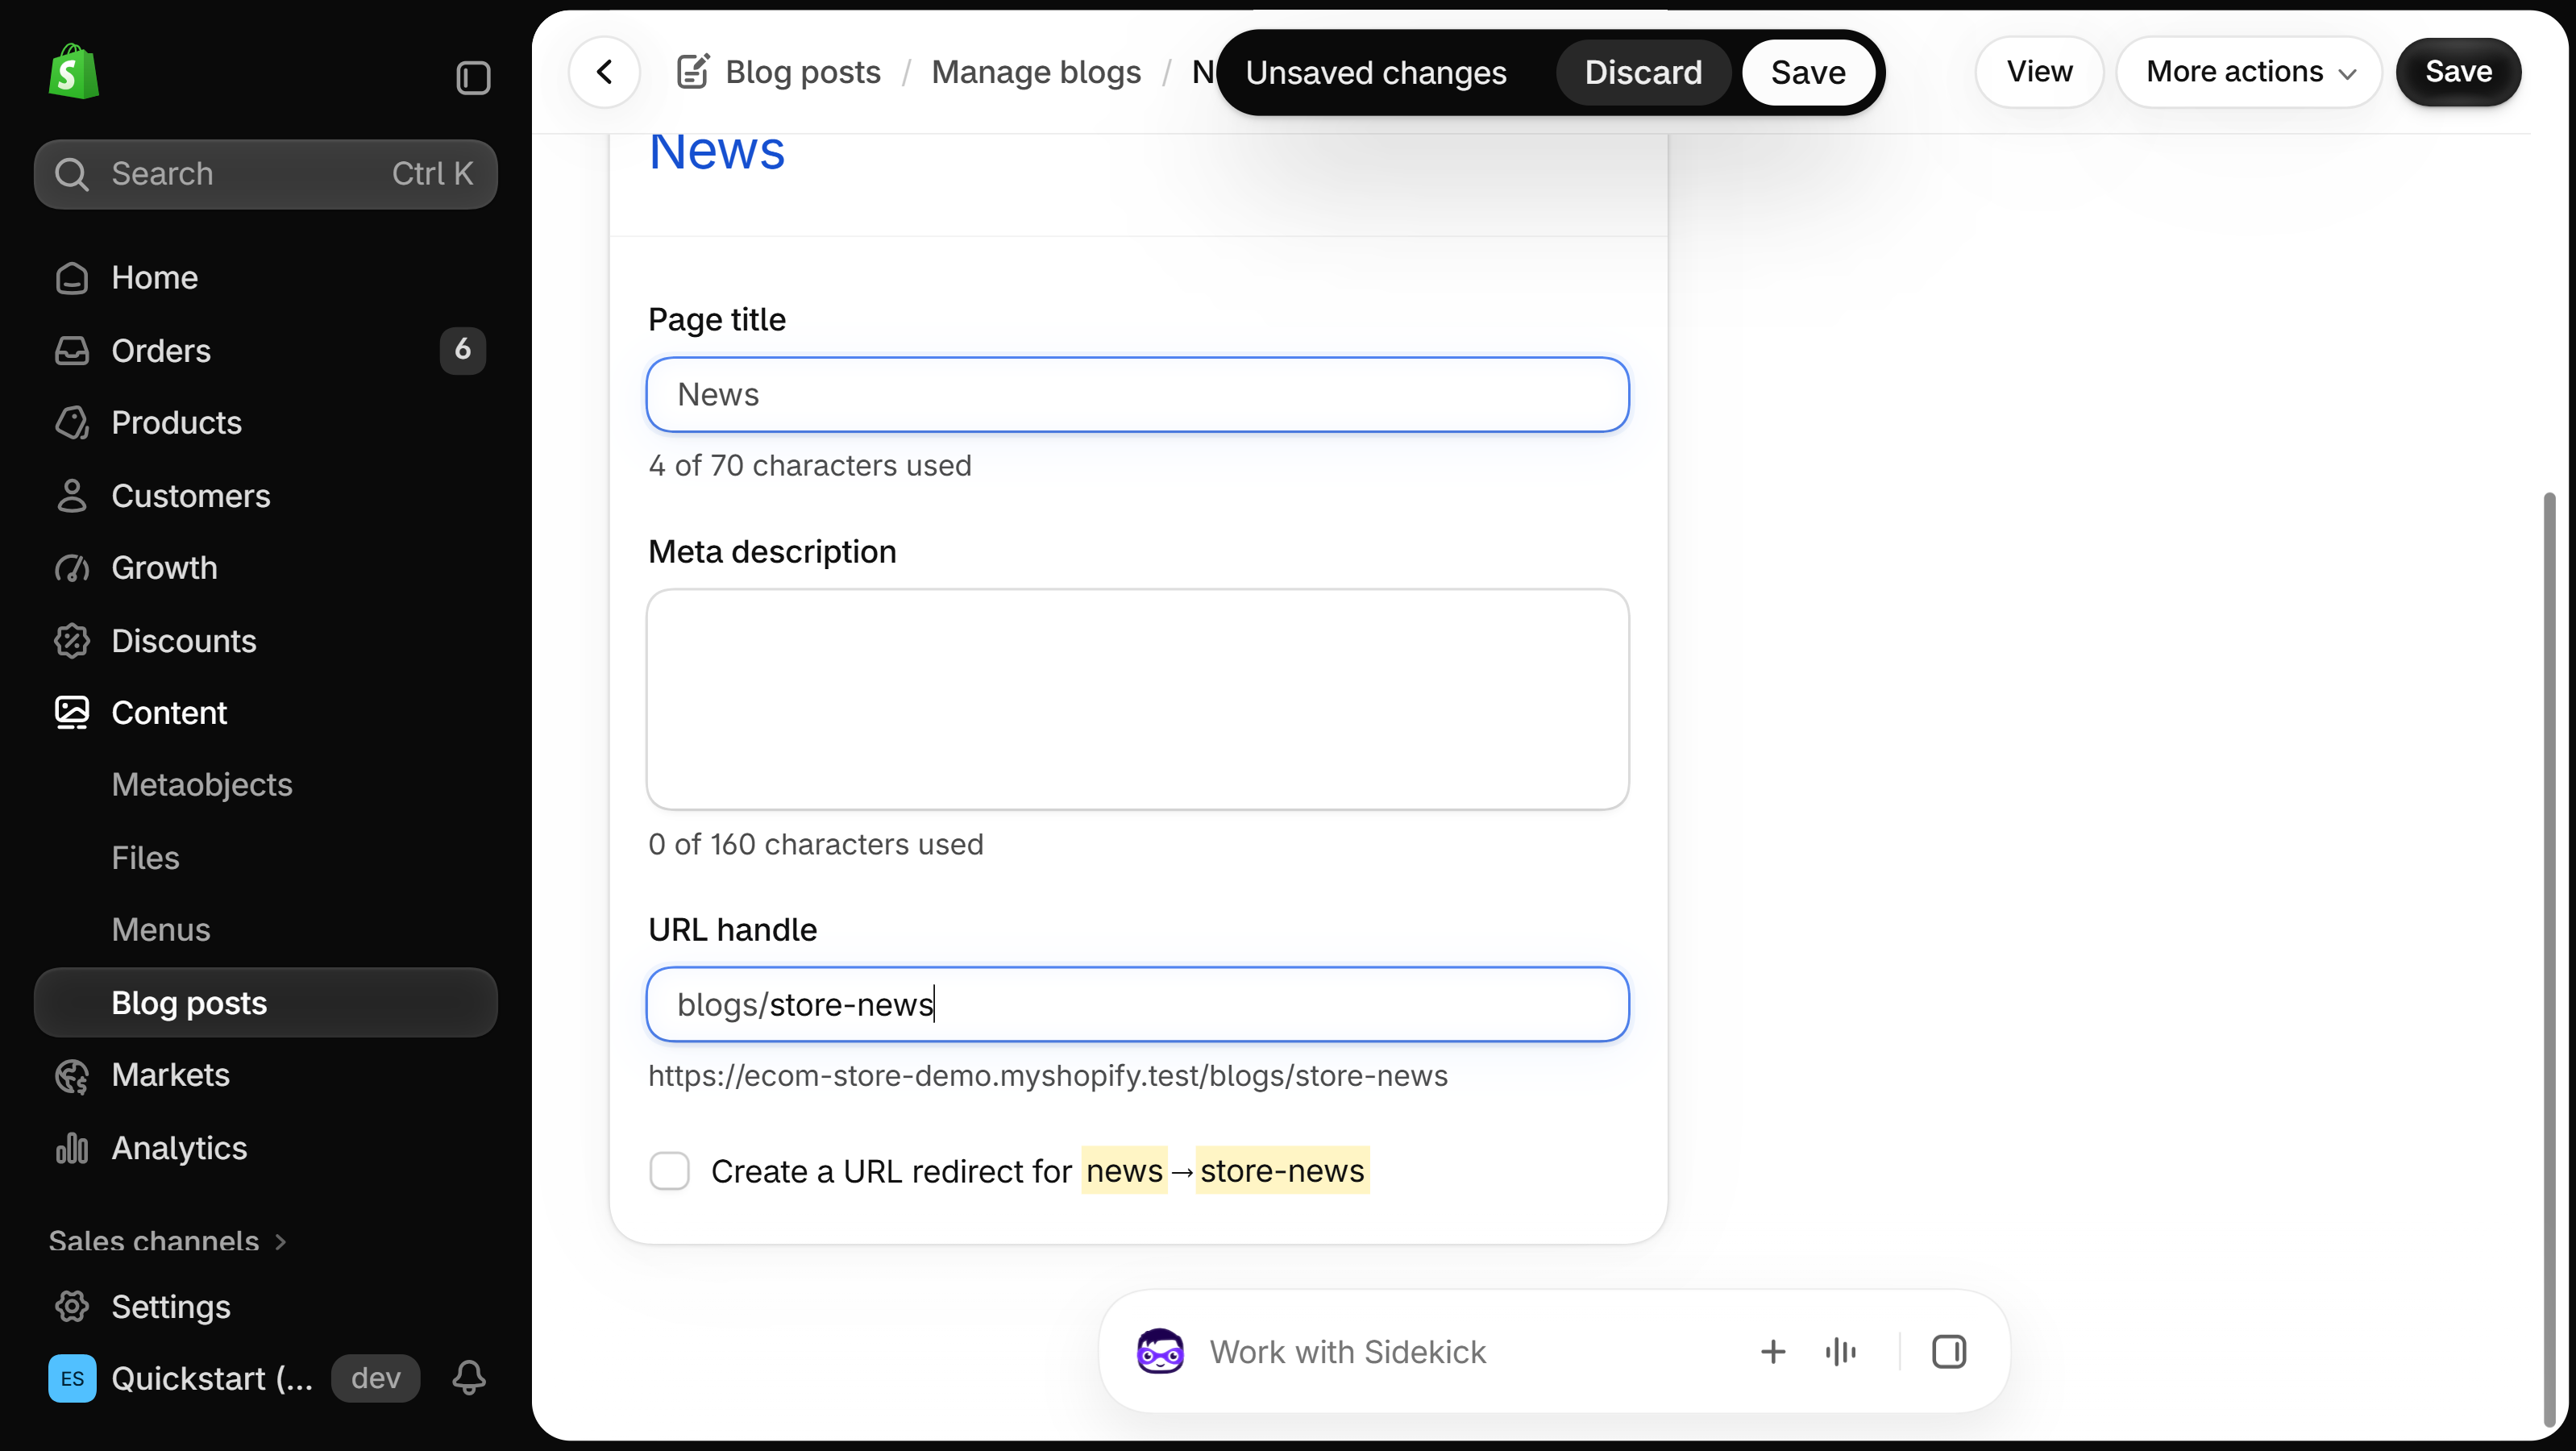Viewport: 2576px width, 1451px height.
Task: Click the Growth gauge icon
Action: 72,568
